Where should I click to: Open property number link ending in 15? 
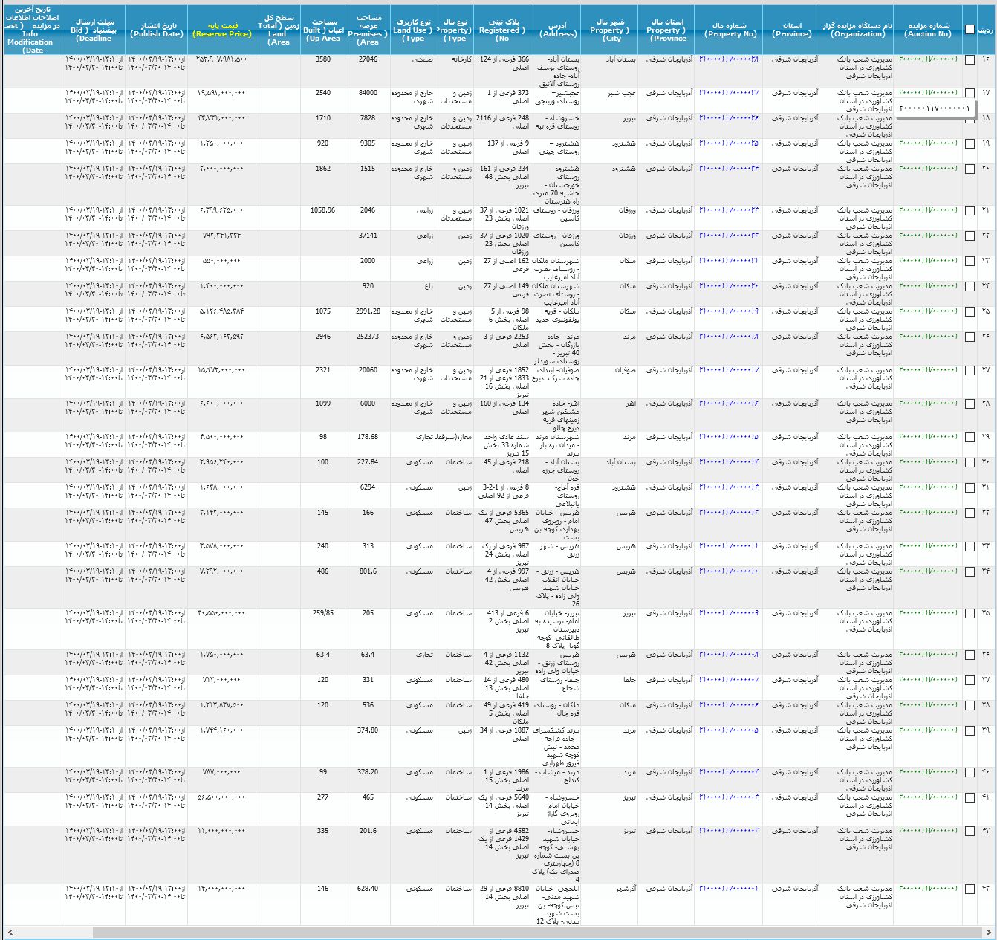[729, 437]
